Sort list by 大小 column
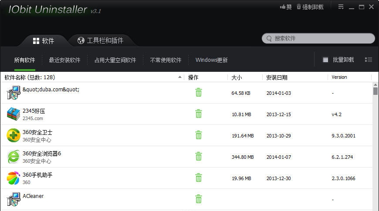 [245, 77]
